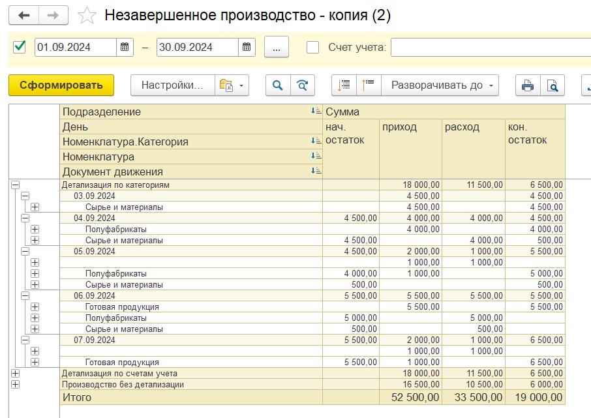This screenshot has height=418, width=591.
Task: Click the end date field 30.09.2024
Action: pyautogui.click(x=197, y=47)
